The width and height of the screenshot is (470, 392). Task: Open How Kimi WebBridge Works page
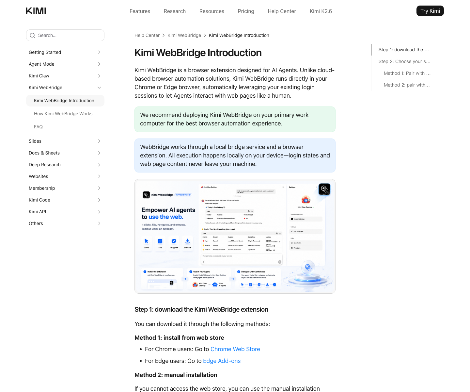tap(63, 114)
